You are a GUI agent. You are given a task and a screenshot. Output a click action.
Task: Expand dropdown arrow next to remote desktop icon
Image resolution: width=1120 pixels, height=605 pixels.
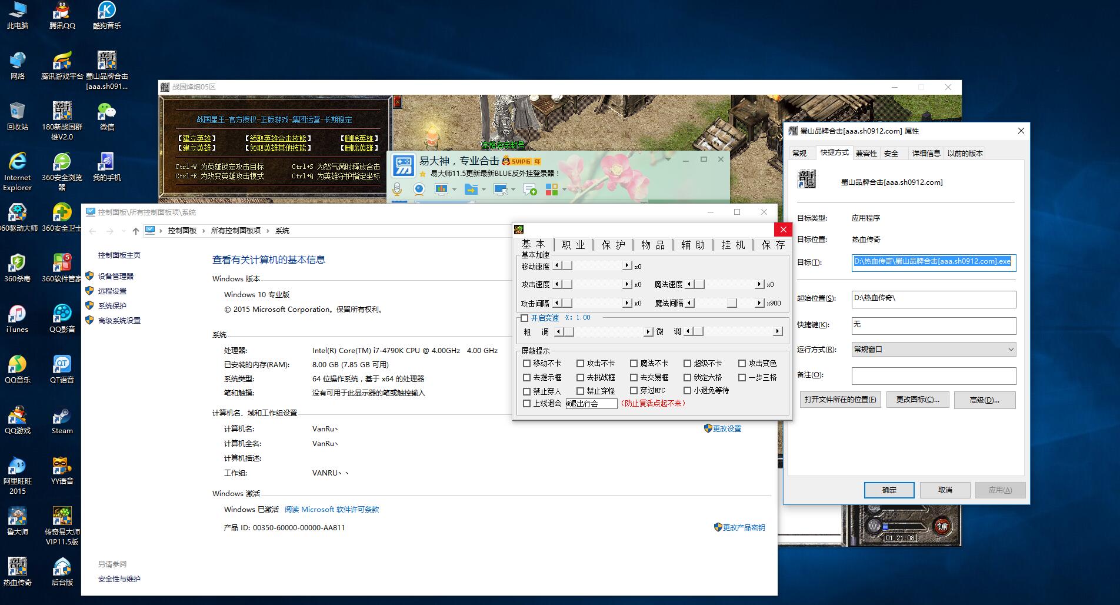[513, 190]
